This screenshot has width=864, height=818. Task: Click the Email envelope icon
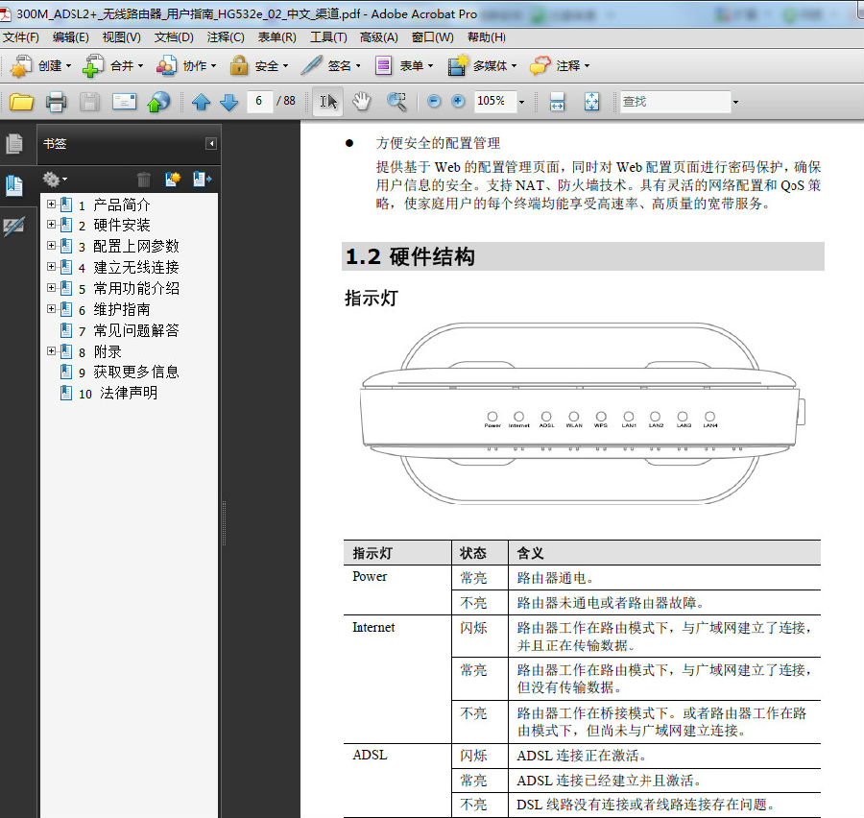pyautogui.click(x=124, y=102)
